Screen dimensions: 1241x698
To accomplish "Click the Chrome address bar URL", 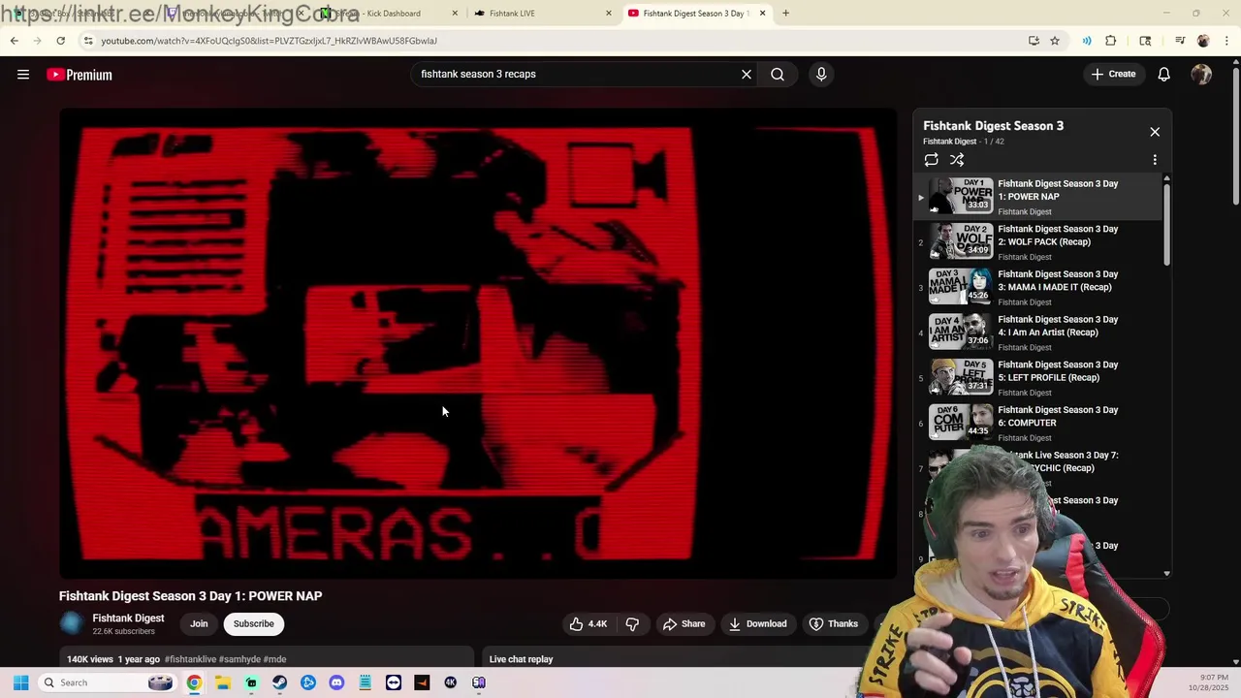I will pos(269,41).
